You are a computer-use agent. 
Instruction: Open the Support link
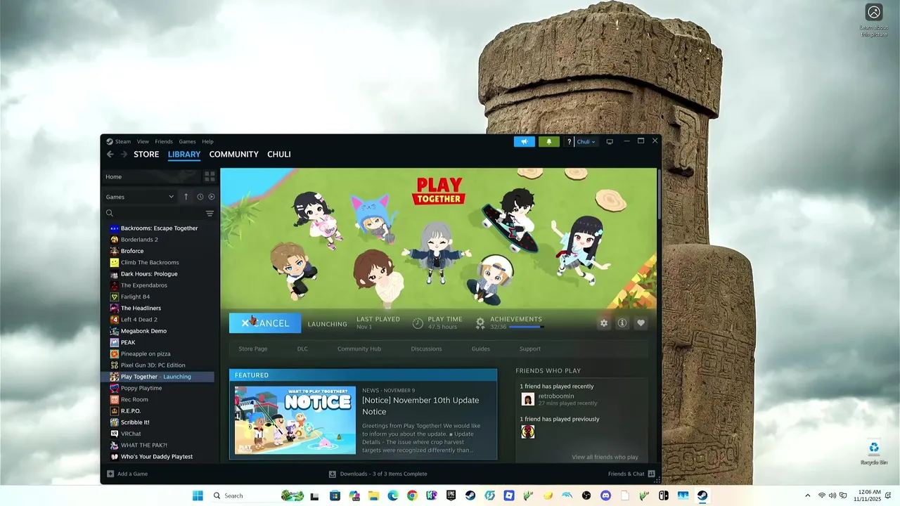pyautogui.click(x=530, y=349)
